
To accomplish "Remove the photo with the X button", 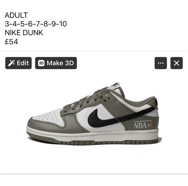I will click(x=177, y=63).
